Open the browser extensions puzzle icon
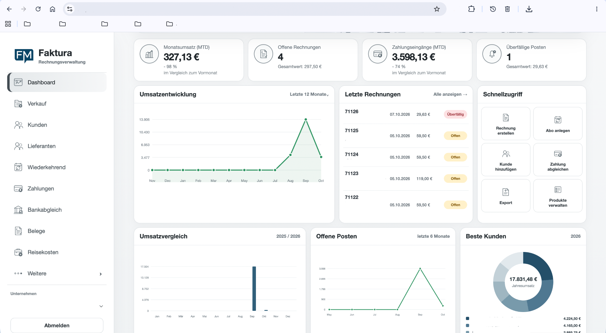 pos(471,9)
